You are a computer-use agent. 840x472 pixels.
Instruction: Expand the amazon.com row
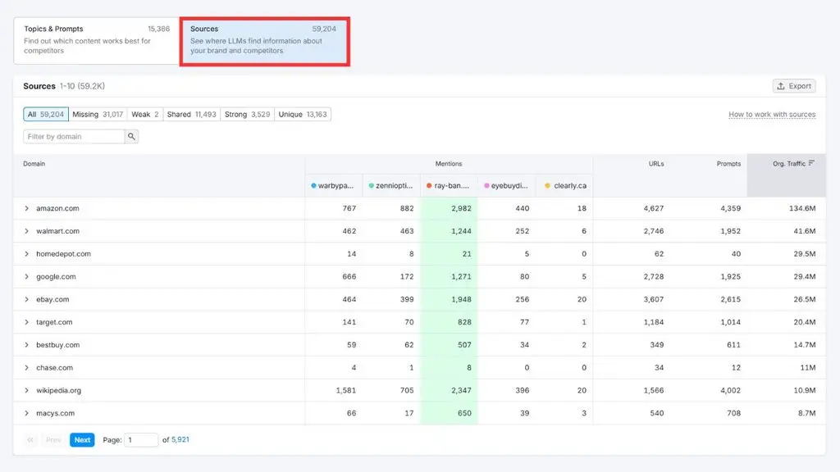pos(26,208)
